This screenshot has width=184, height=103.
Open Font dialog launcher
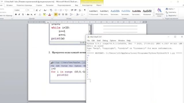pos(52,19)
